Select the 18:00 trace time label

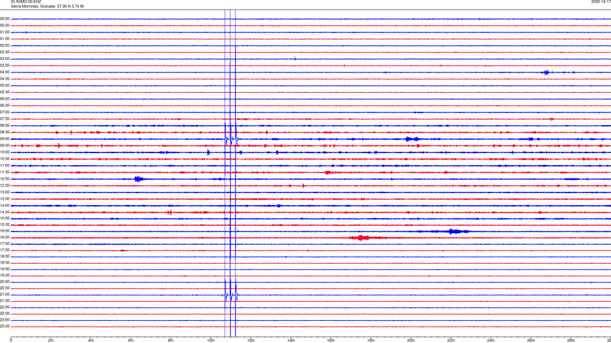click(4, 256)
